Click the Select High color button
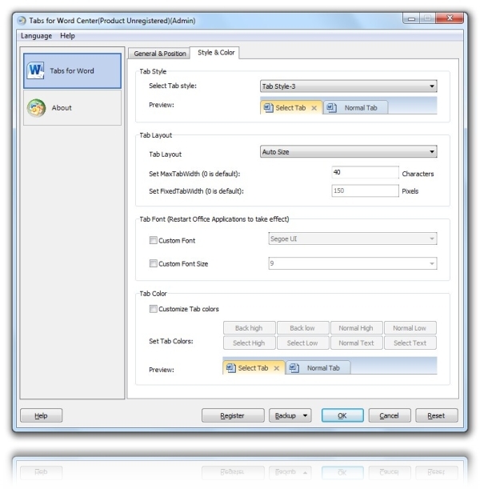 pos(249,343)
